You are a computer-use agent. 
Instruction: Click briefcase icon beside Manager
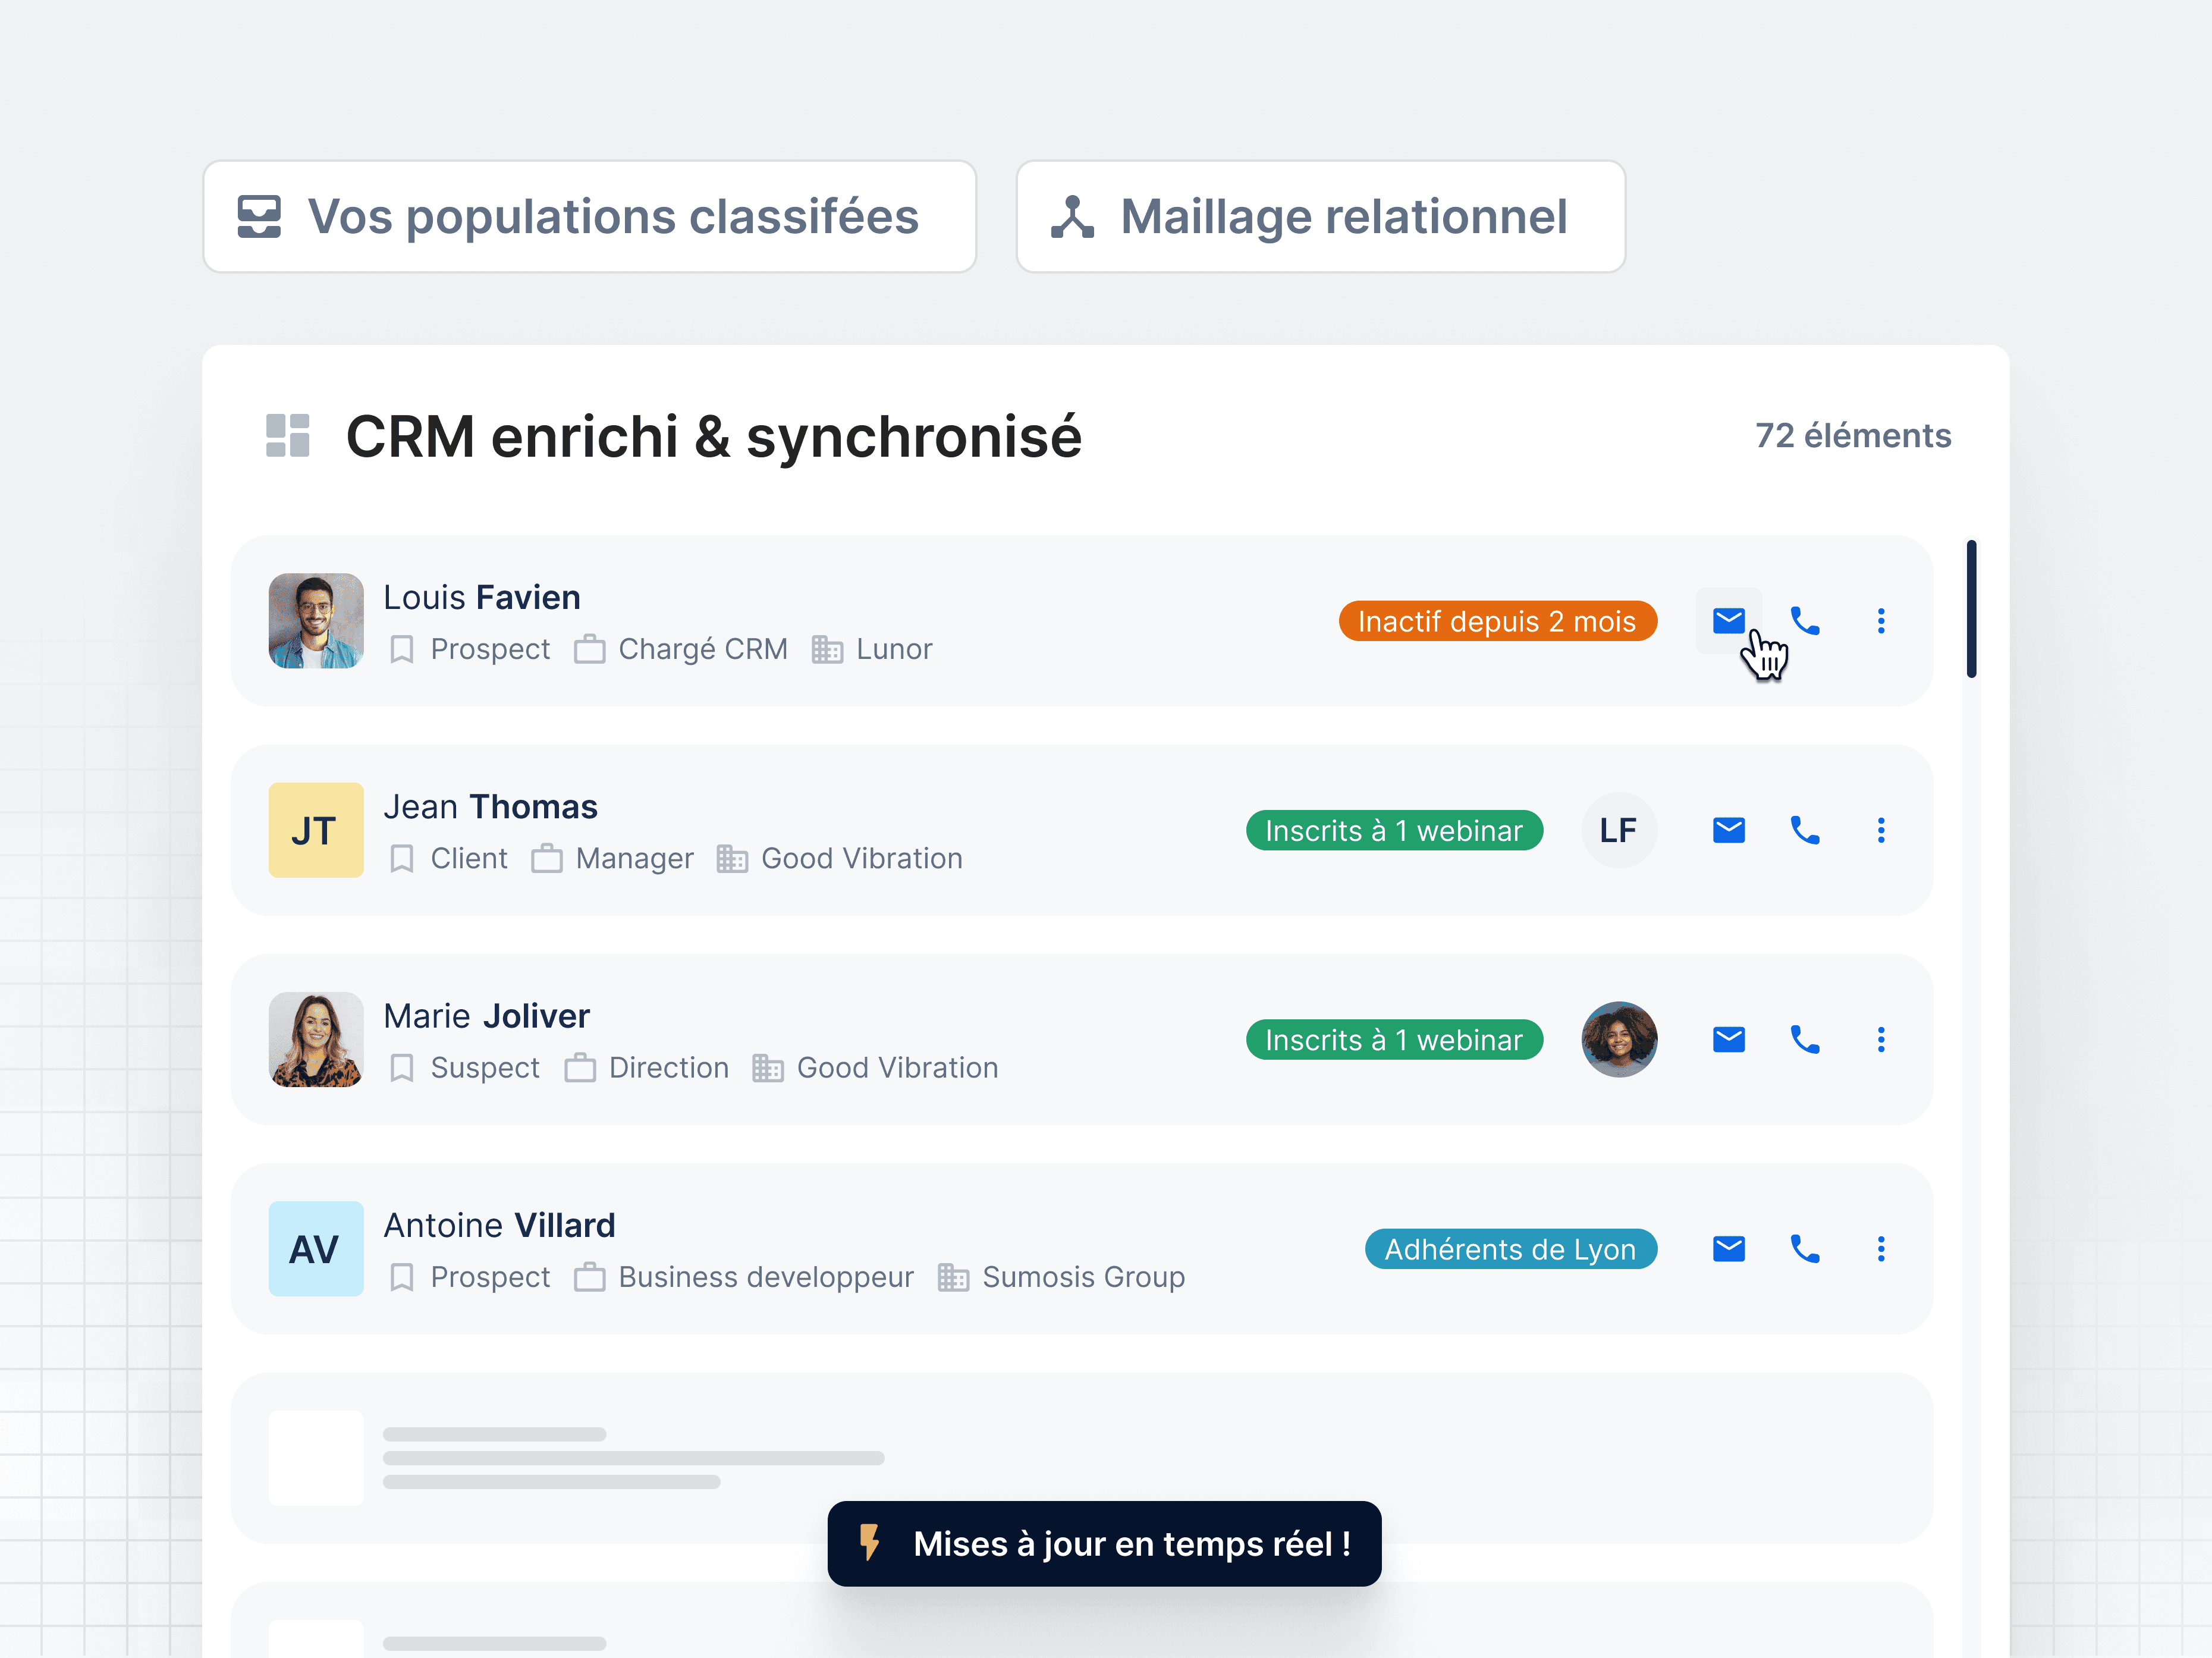(x=546, y=858)
